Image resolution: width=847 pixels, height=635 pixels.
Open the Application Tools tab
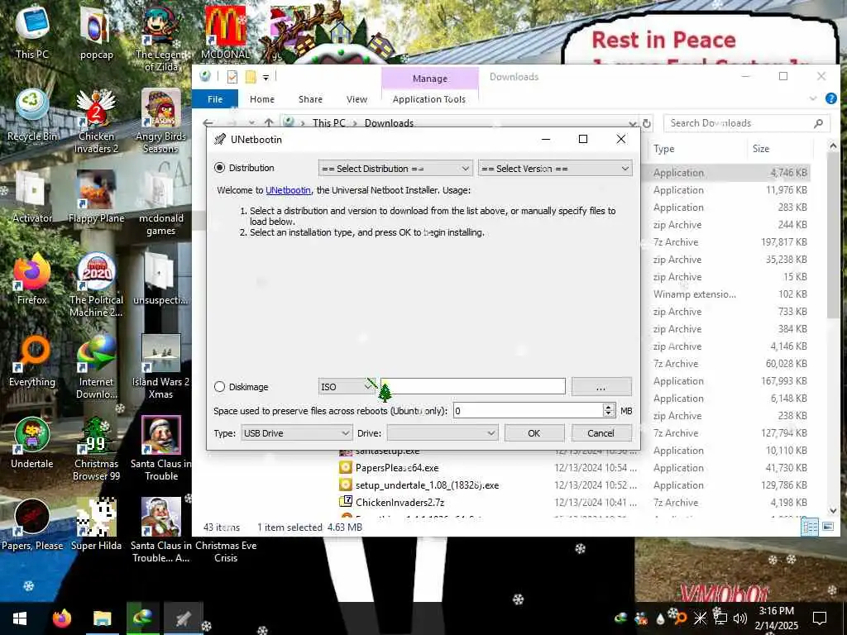tap(429, 99)
